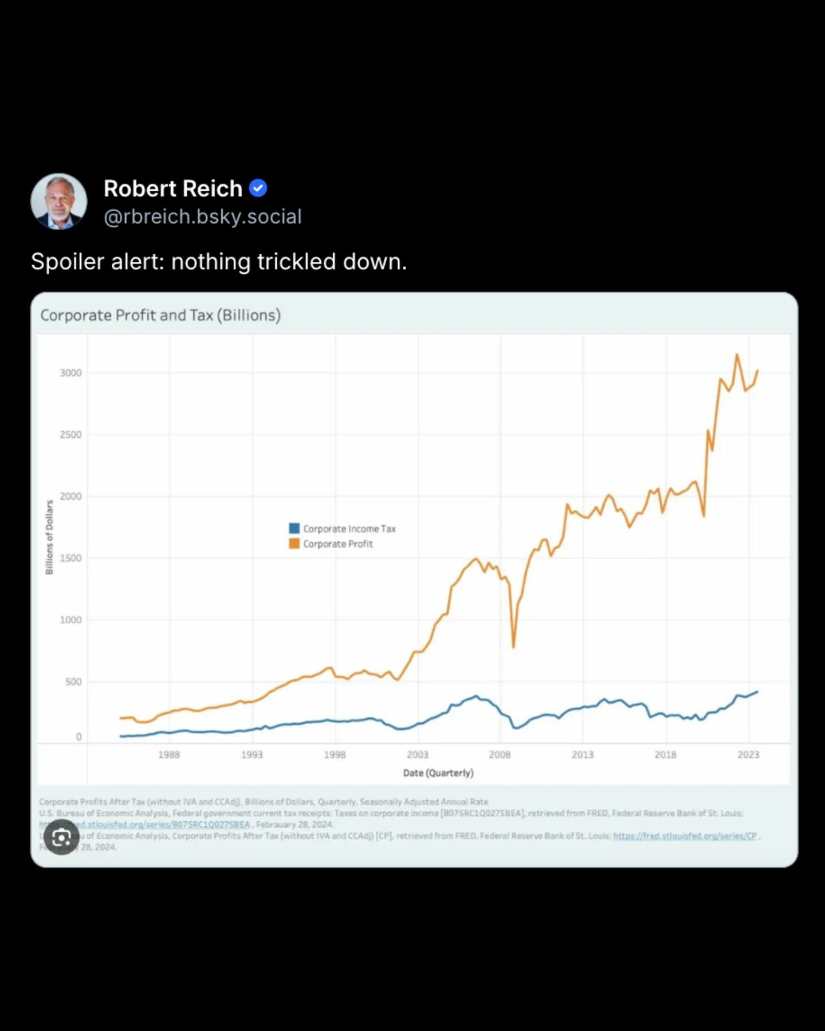This screenshot has width=825, height=1031.
Task: Click the Corporate Profit and Tax chart title
Action: (x=160, y=316)
